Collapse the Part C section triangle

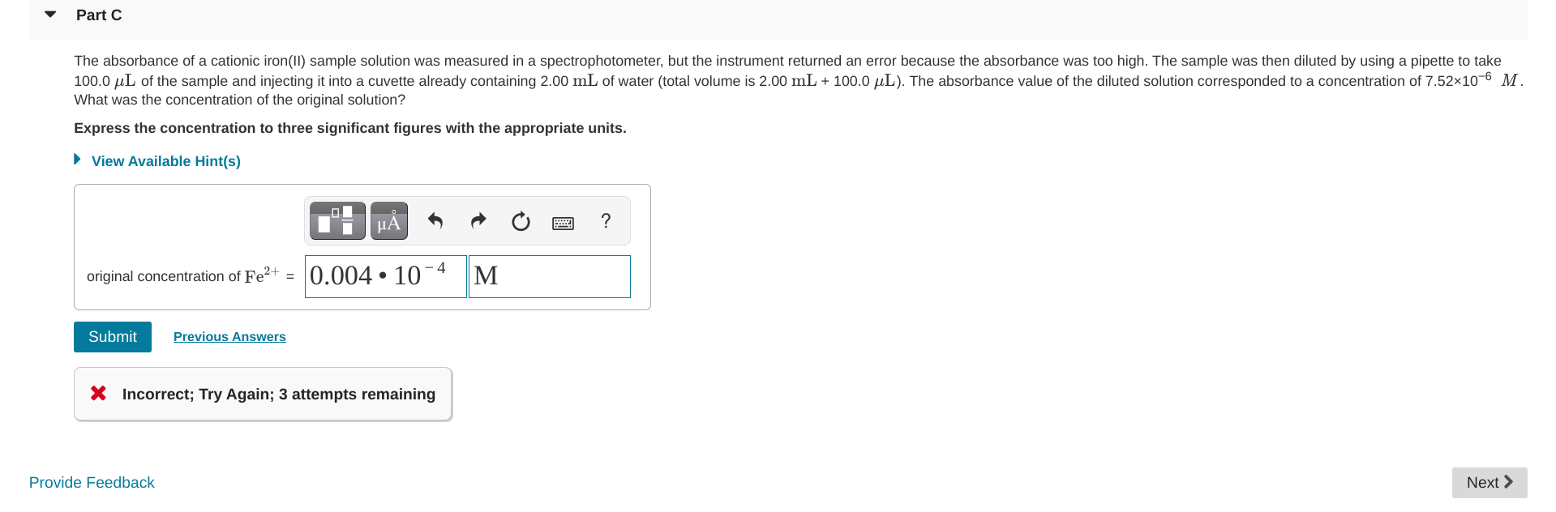point(49,13)
